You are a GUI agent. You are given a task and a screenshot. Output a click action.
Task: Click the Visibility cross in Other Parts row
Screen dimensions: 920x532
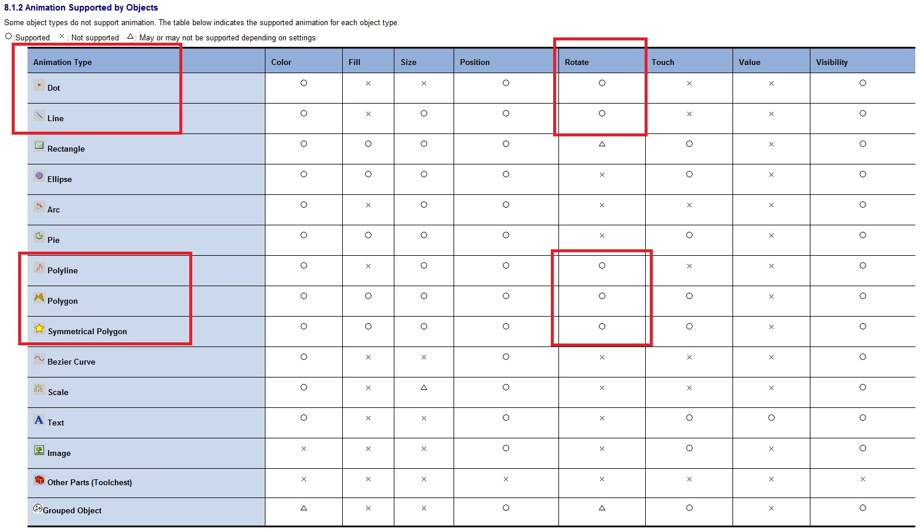[x=863, y=479]
